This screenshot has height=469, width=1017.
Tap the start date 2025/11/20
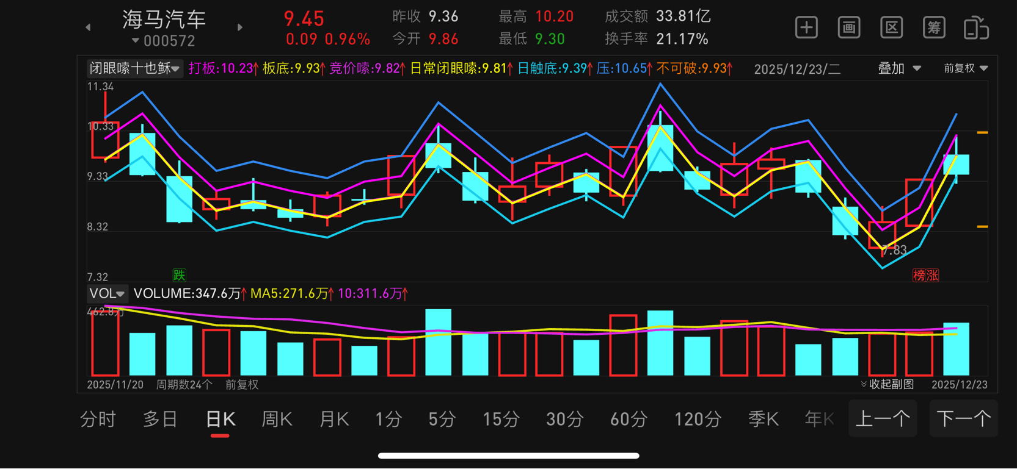[x=115, y=385]
